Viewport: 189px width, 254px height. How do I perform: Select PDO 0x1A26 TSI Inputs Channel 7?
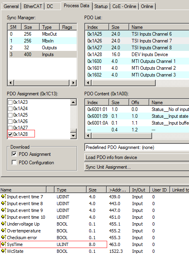click(x=137, y=41)
